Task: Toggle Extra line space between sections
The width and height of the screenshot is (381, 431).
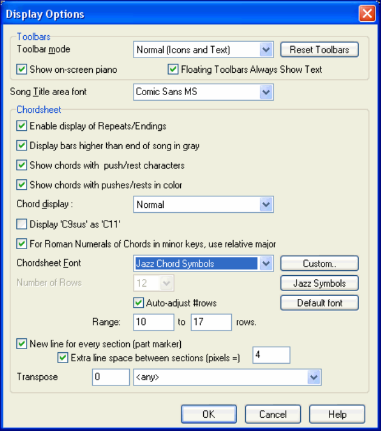Action: (63, 357)
